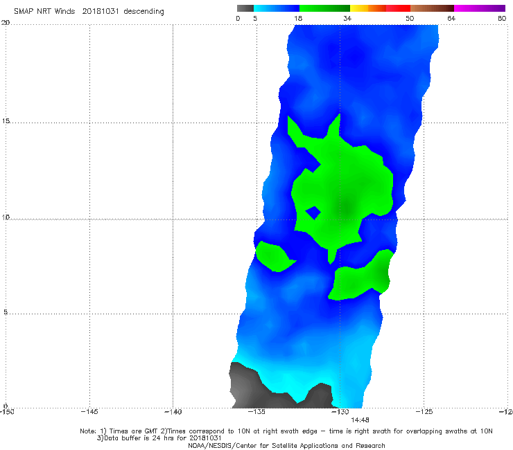Click the 'NOAA/NESDIS/Center for Satellite Applications and Research' credit
This screenshot has width=513, height=450.
(286, 445)
